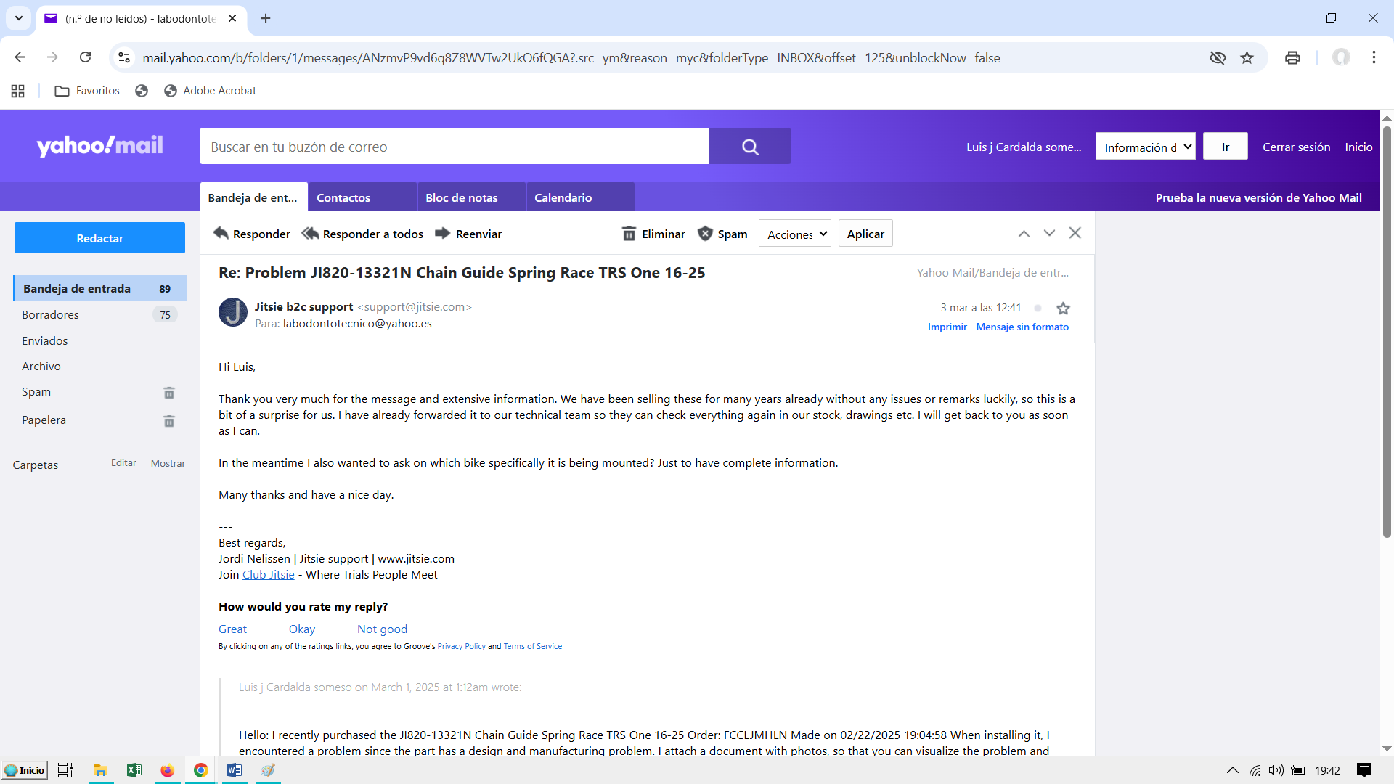The height and width of the screenshot is (784, 1394).
Task: Click the Aplicar button
Action: [x=865, y=234]
